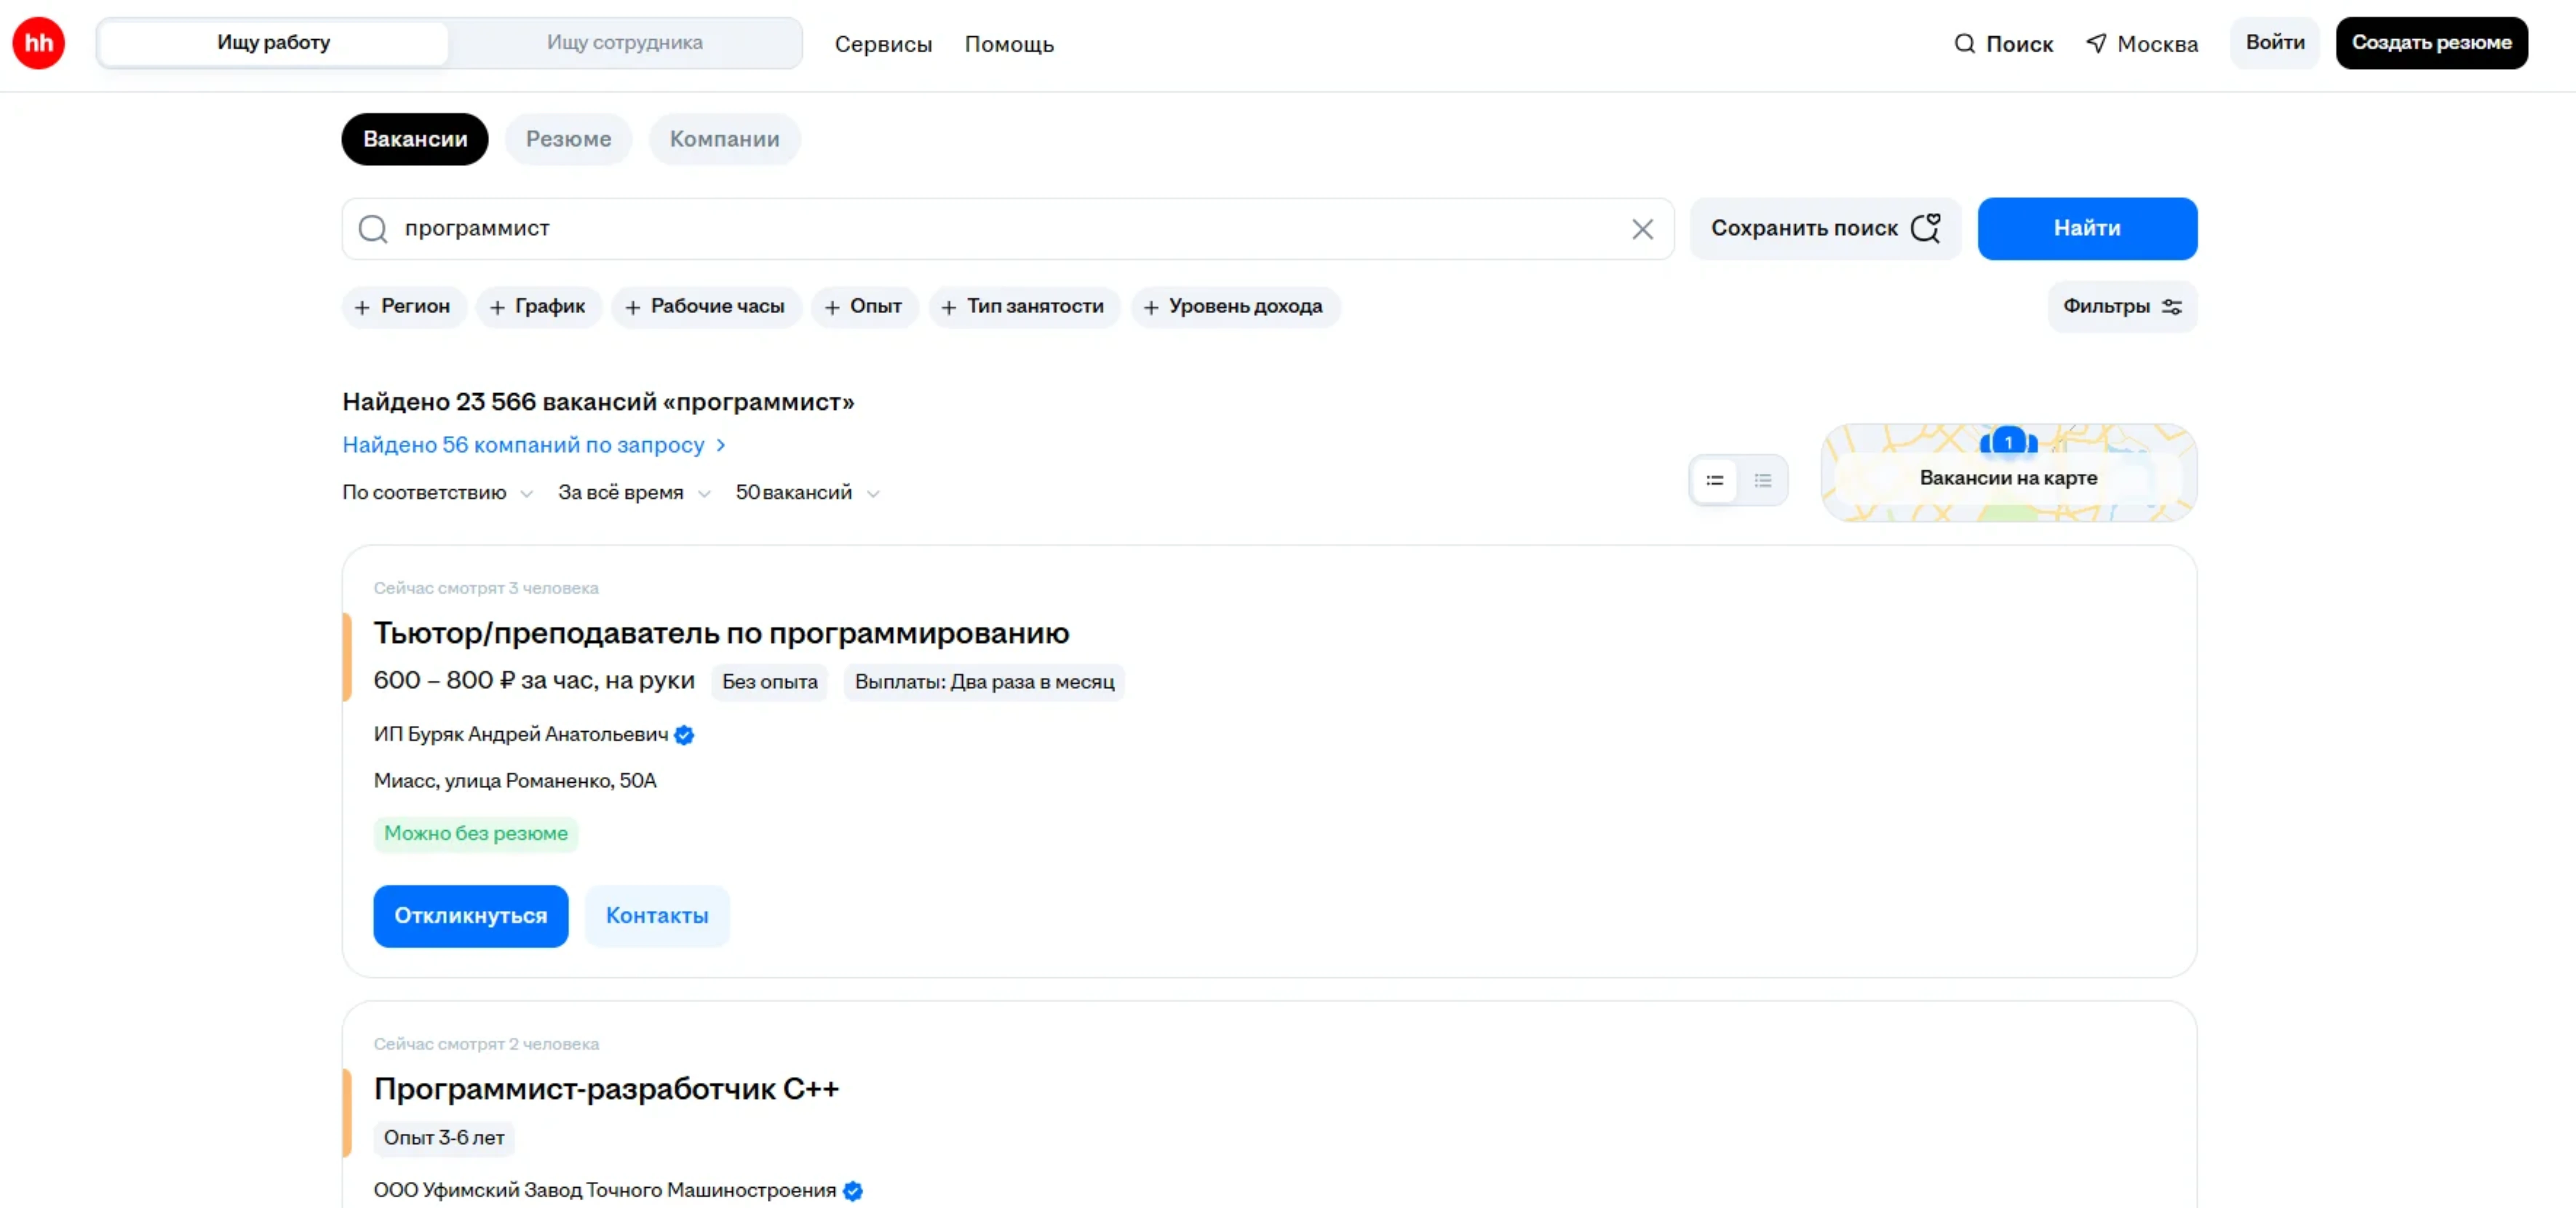This screenshot has width=2576, height=1208.
Task: Save the search with the Сохранить поиск button
Action: click(x=1825, y=229)
